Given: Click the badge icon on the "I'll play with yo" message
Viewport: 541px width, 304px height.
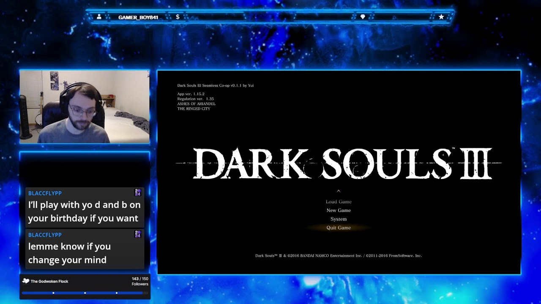Looking at the screenshot, I should coord(138,193).
